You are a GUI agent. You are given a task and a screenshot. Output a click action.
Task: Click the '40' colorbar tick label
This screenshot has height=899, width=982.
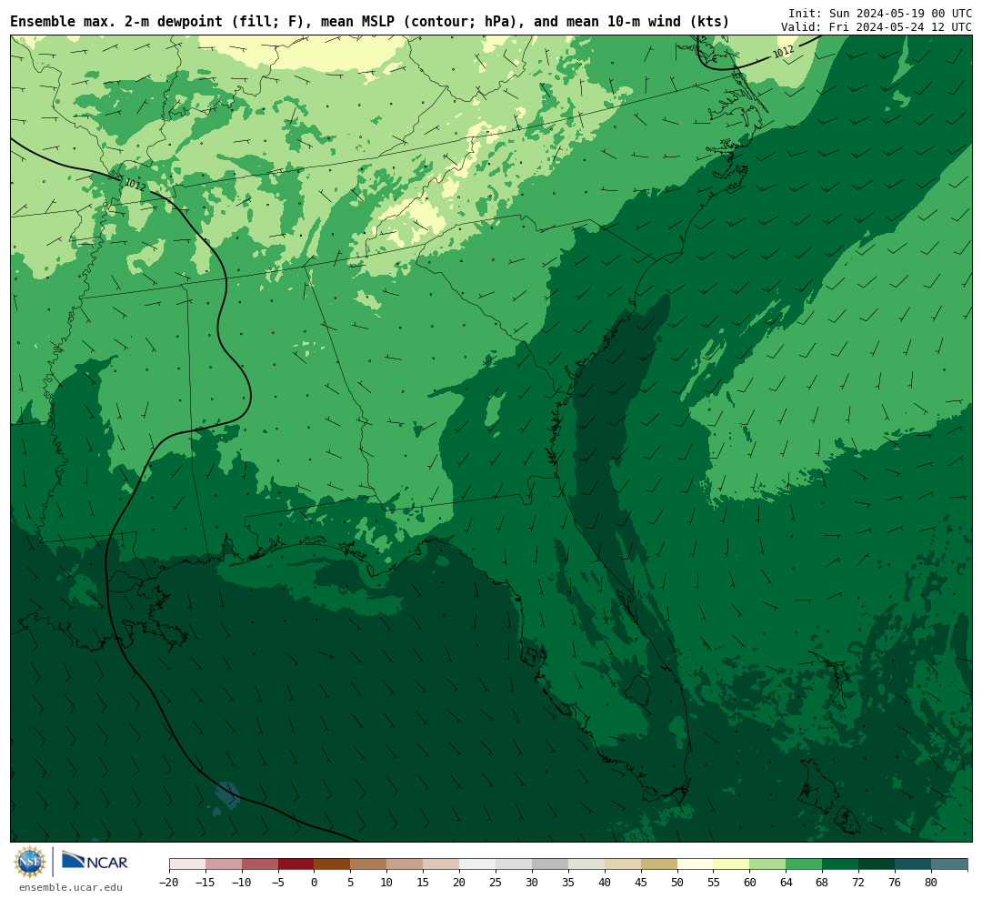pyautogui.click(x=605, y=882)
